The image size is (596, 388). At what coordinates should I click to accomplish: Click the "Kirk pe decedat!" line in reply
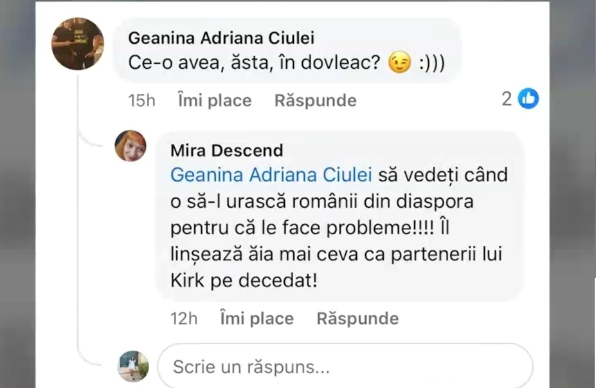pos(244,281)
